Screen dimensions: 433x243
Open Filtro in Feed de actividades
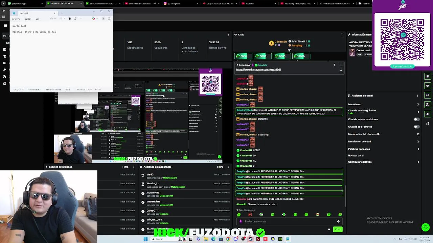click(126, 167)
